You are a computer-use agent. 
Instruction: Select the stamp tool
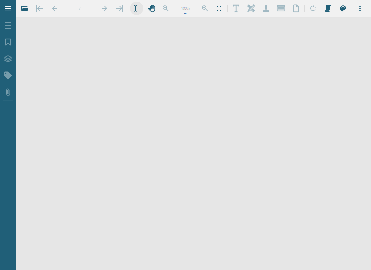click(x=266, y=8)
